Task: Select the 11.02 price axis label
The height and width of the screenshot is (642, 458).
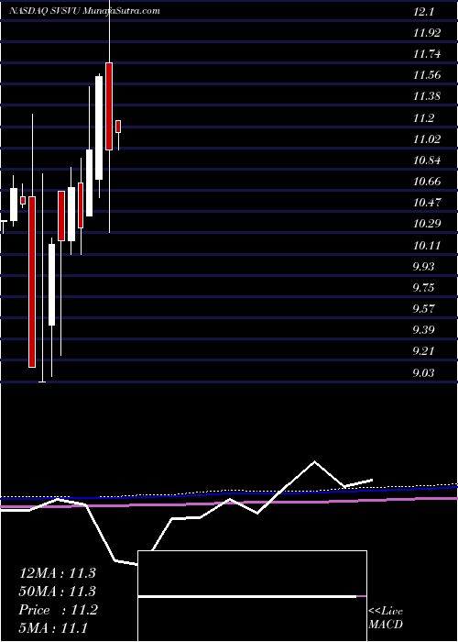Action: click(427, 139)
